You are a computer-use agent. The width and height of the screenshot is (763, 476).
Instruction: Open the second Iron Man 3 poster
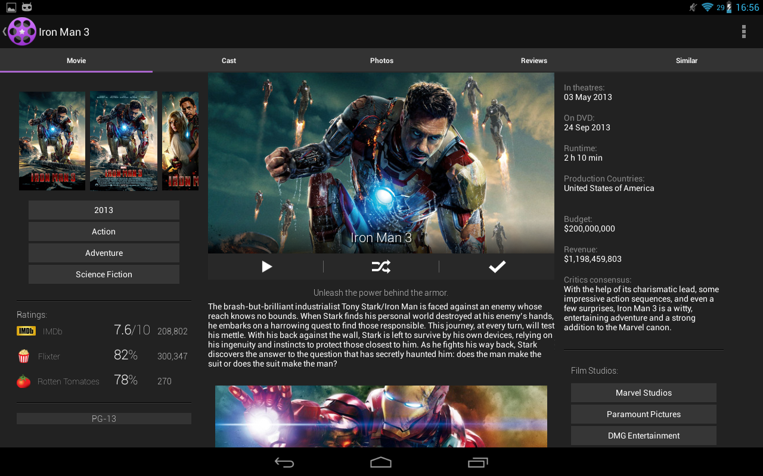(x=123, y=141)
